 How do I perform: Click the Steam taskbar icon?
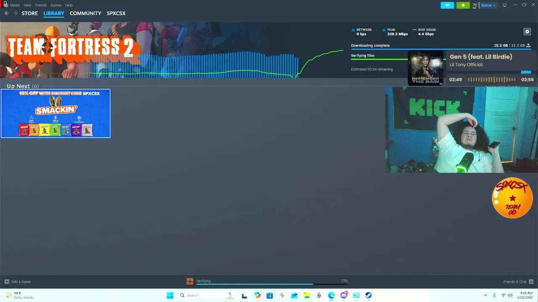click(368, 295)
